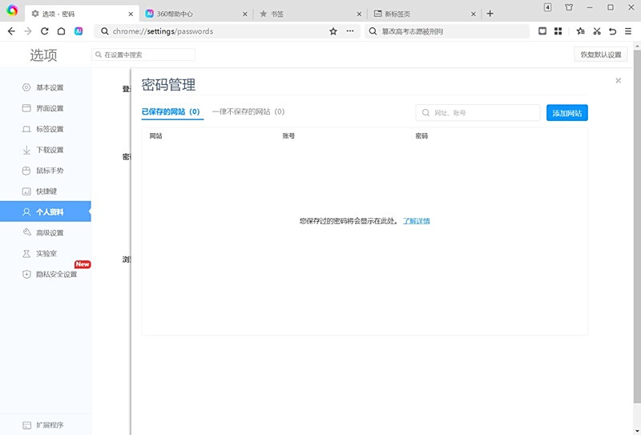Click the browser back arrow
This screenshot has height=435, width=641.
(x=11, y=31)
